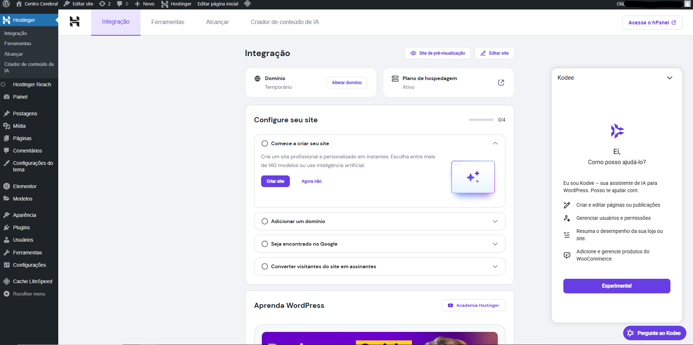Click the Experimente! button

(617, 286)
